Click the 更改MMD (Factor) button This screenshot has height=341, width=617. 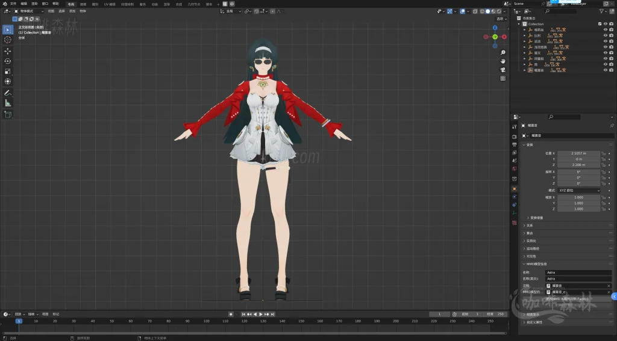567,299
